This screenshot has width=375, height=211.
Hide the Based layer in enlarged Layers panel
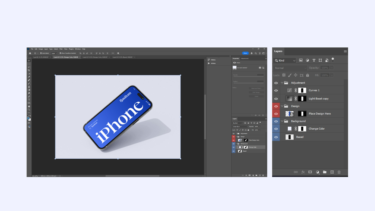coord(276,137)
